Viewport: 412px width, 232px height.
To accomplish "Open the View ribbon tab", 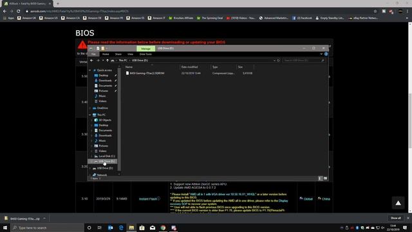I will pyautogui.click(x=130, y=54).
